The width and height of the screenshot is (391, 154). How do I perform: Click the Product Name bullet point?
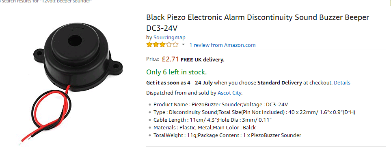point(221,105)
